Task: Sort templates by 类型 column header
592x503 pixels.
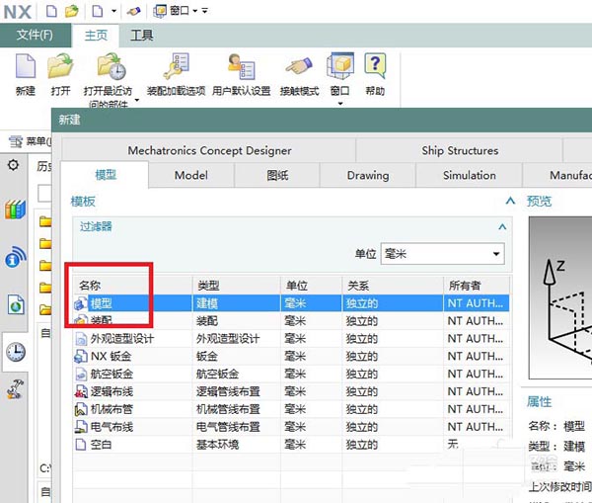Action: point(237,286)
